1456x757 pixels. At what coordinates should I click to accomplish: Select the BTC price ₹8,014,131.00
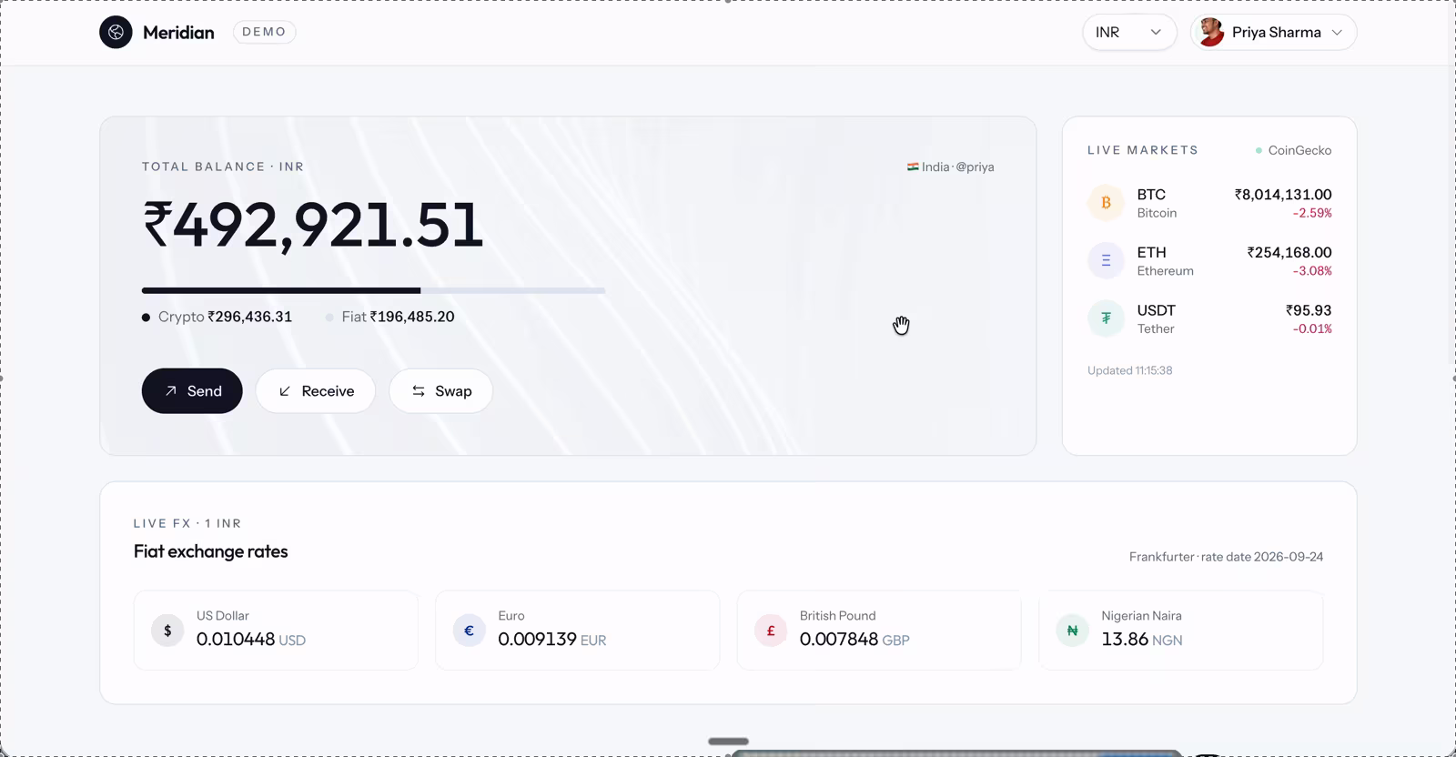[x=1283, y=195]
